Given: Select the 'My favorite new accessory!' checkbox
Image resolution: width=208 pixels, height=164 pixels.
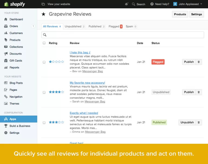Looking at the screenshot, I should click(44, 92).
